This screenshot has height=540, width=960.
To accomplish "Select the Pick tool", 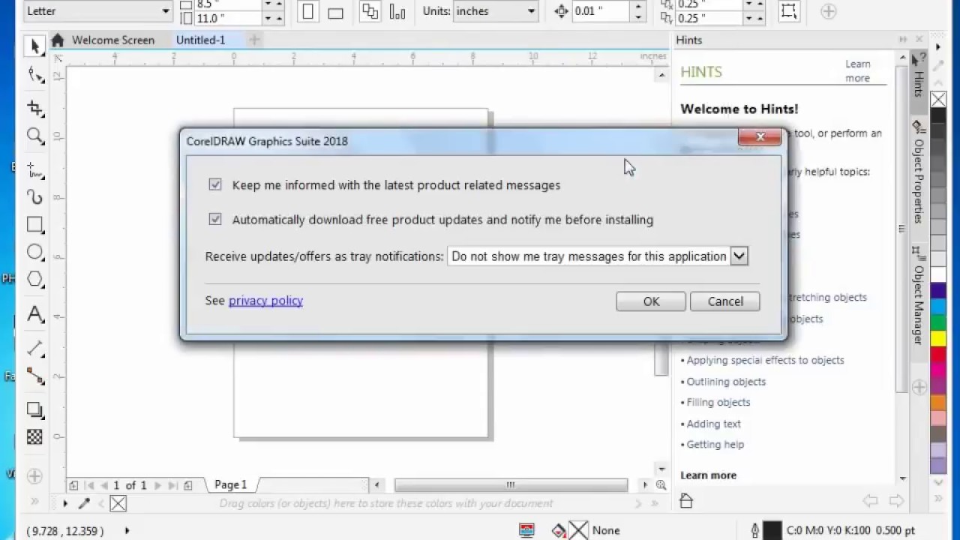I will click(34, 46).
